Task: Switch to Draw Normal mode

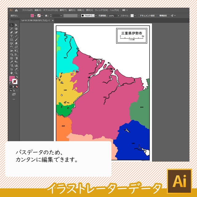Action: pyautogui.click(x=11, y=90)
